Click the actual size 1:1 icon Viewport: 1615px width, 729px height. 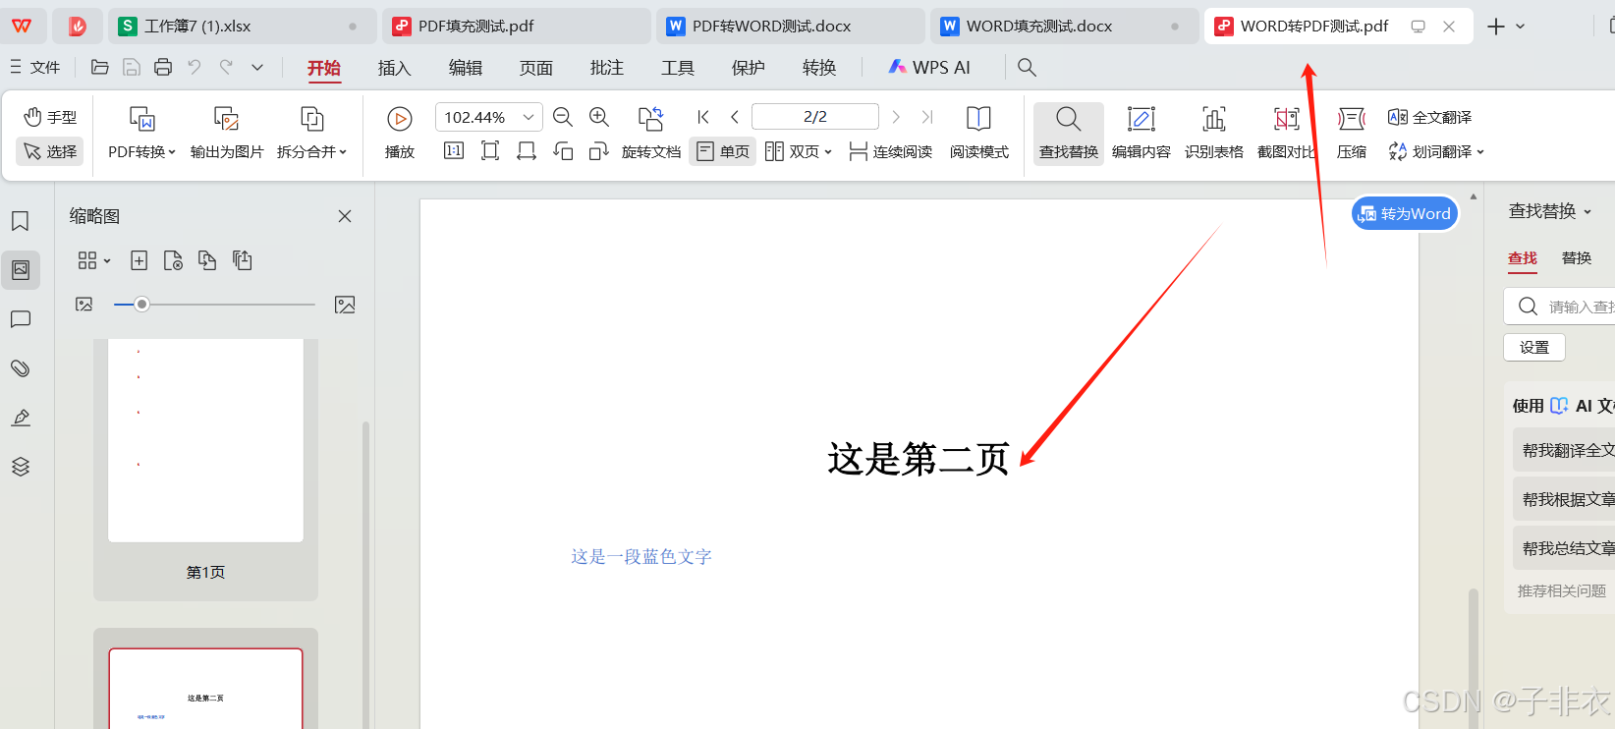[454, 151]
